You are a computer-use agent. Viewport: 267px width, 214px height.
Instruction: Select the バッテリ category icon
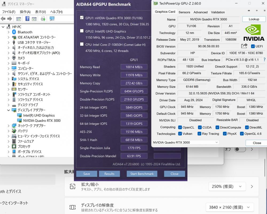14,131
